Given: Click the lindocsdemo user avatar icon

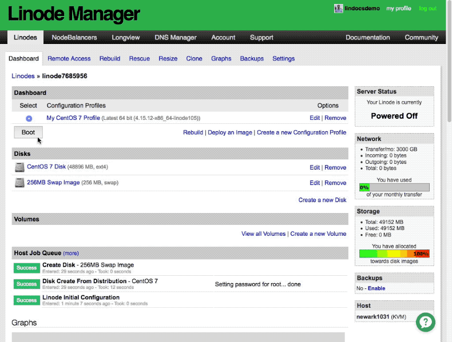Looking at the screenshot, I should coord(338,9).
